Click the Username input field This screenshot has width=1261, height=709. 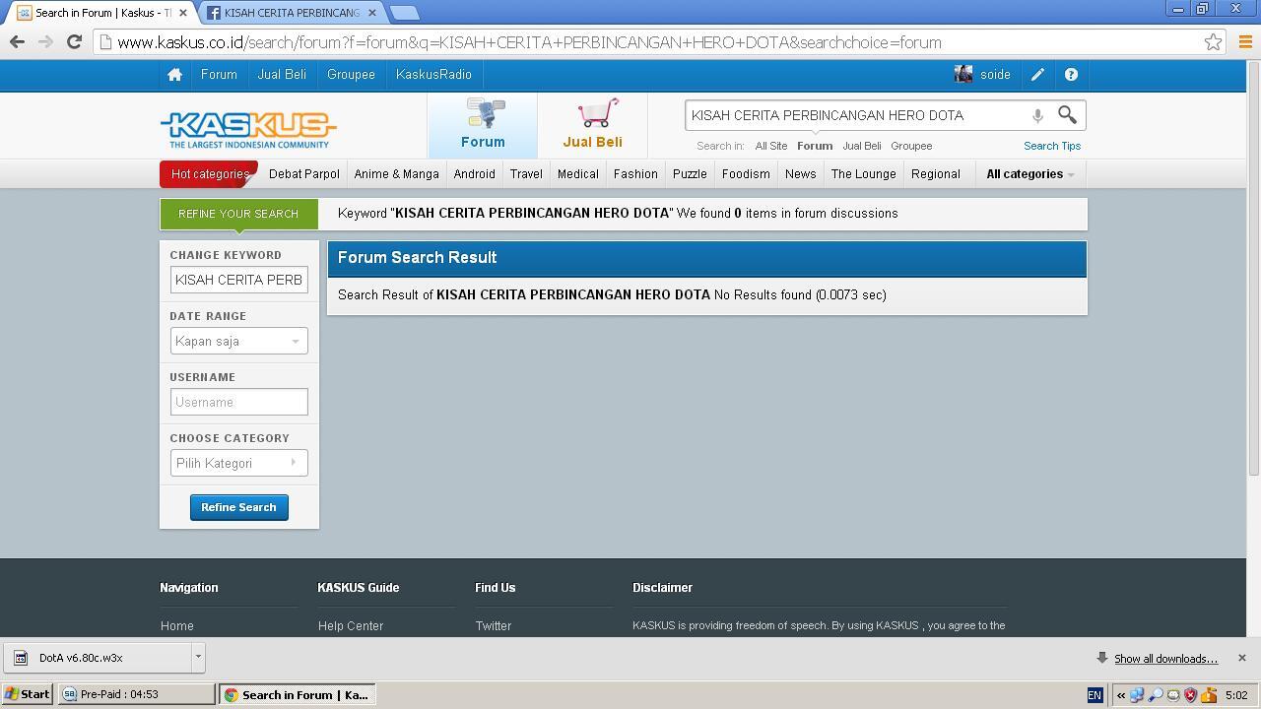(238, 402)
